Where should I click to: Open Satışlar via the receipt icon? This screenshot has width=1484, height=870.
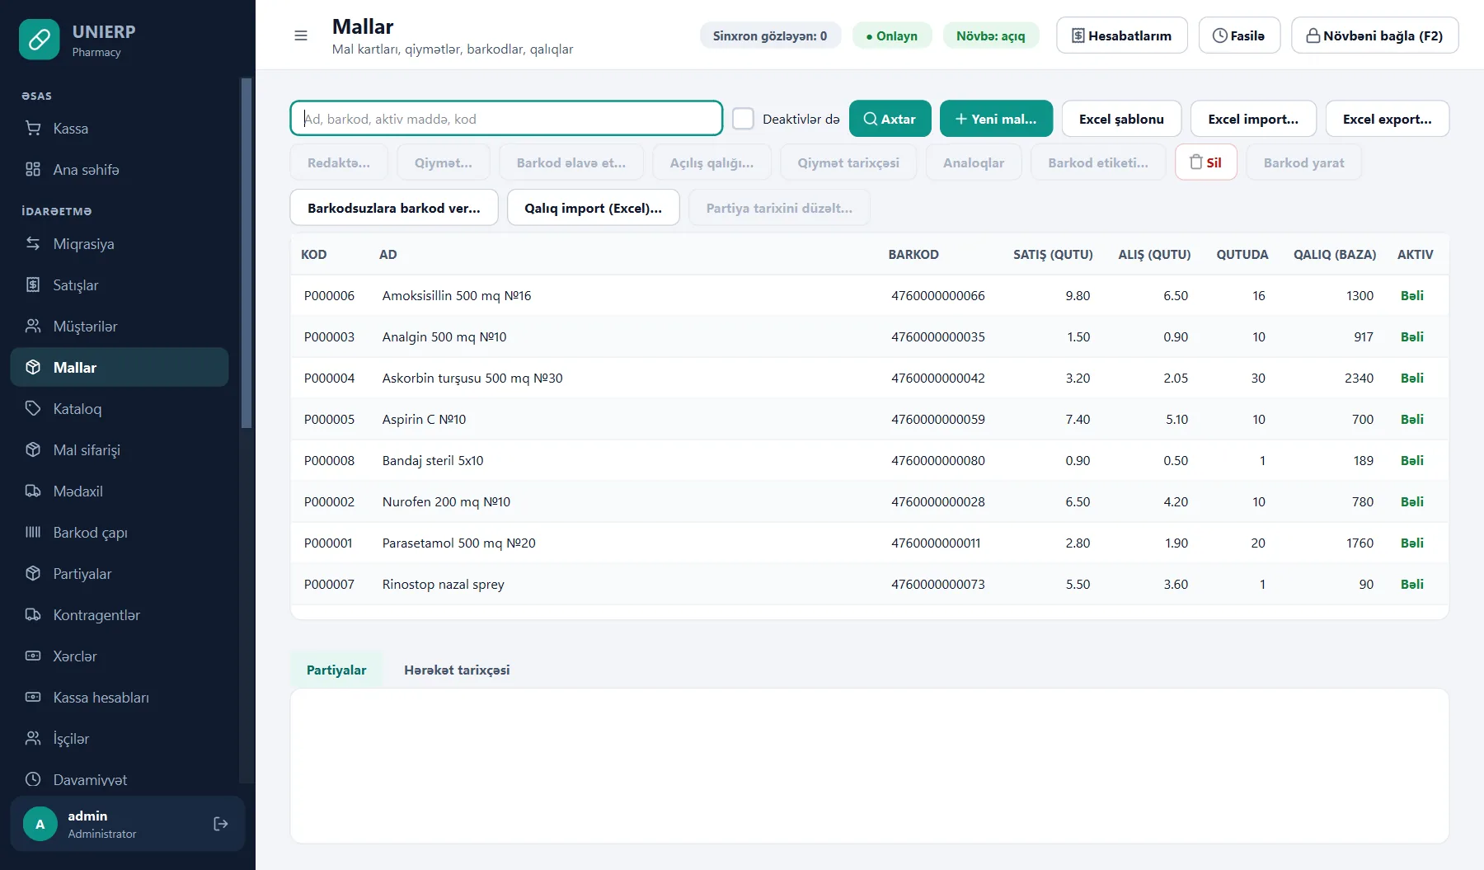coord(33,285)
